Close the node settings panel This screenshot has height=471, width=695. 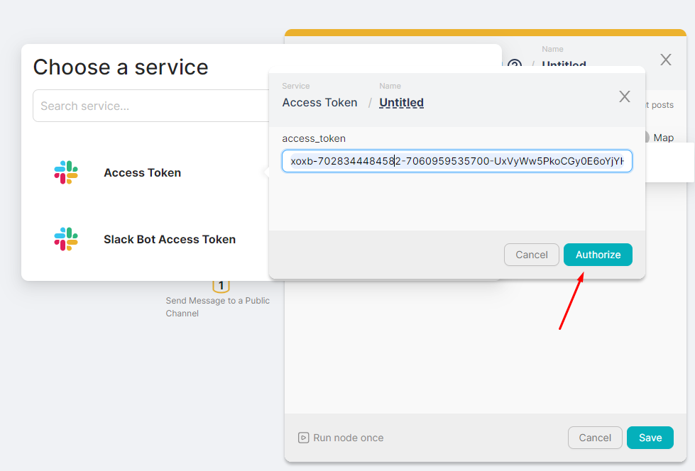[665, 60]
